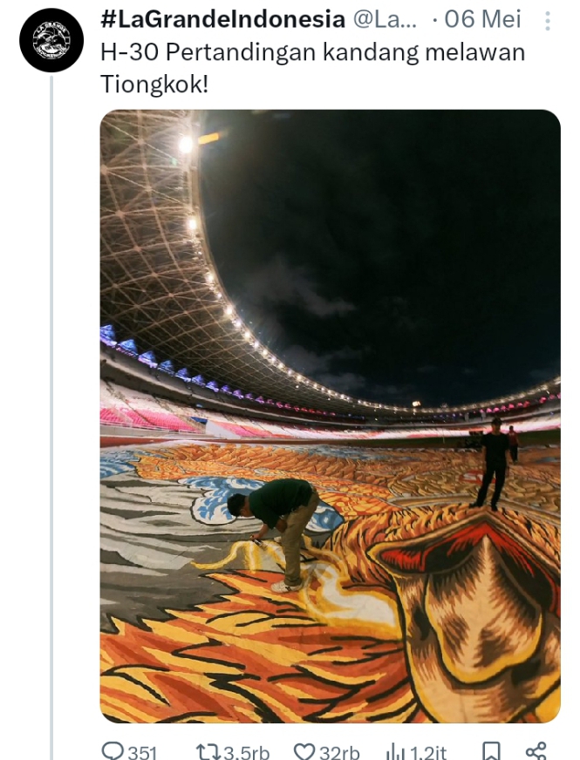Open the tweet text about Tiongkok match
This screenshot has height=760, width=580.
coord(312,68)
